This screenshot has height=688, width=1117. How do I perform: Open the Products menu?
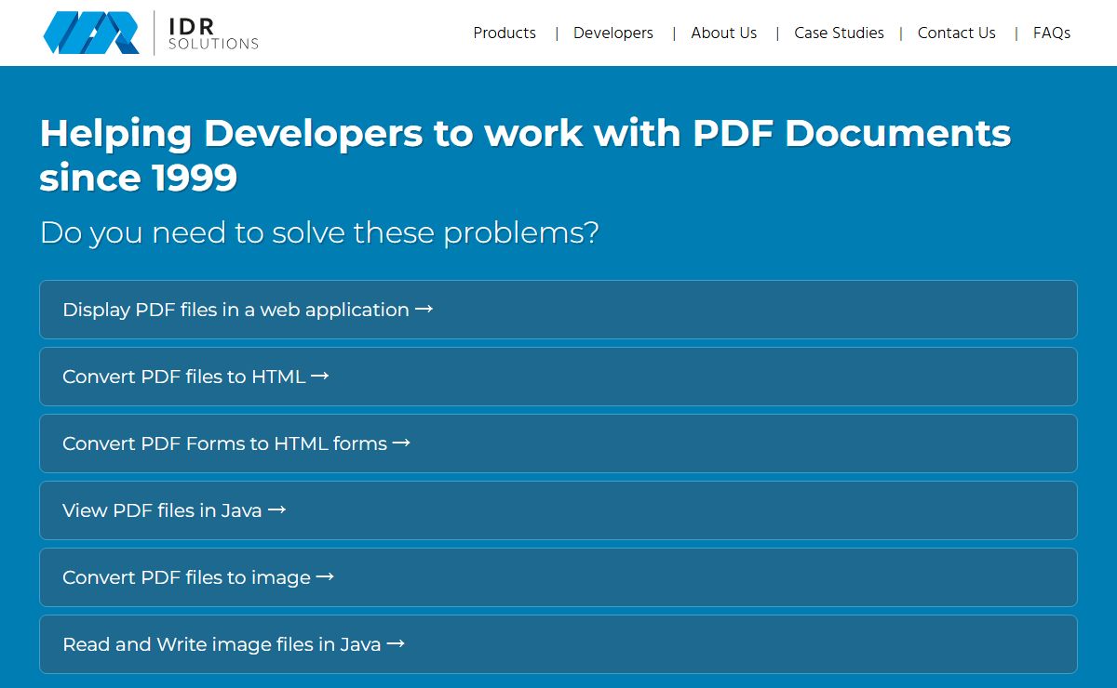[x=505, y=33]
